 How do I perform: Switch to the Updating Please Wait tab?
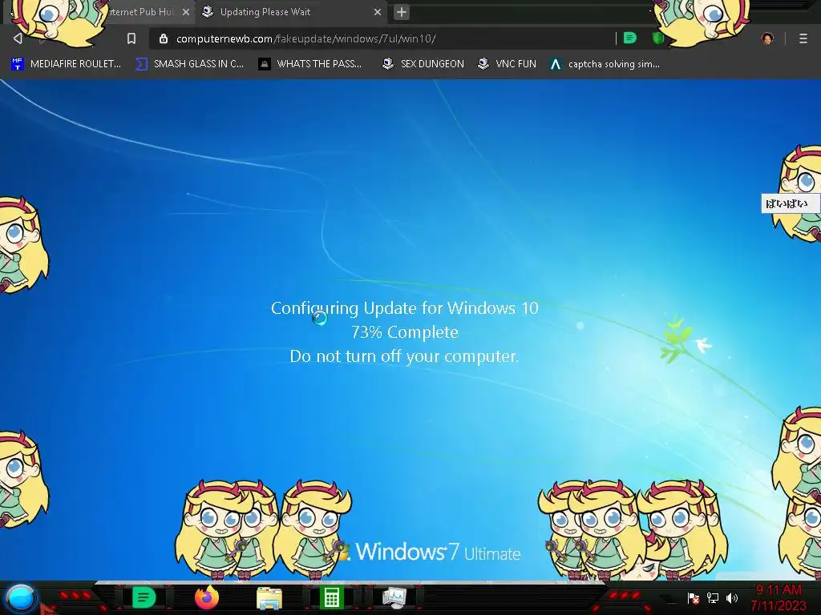[x=290, y=11]
